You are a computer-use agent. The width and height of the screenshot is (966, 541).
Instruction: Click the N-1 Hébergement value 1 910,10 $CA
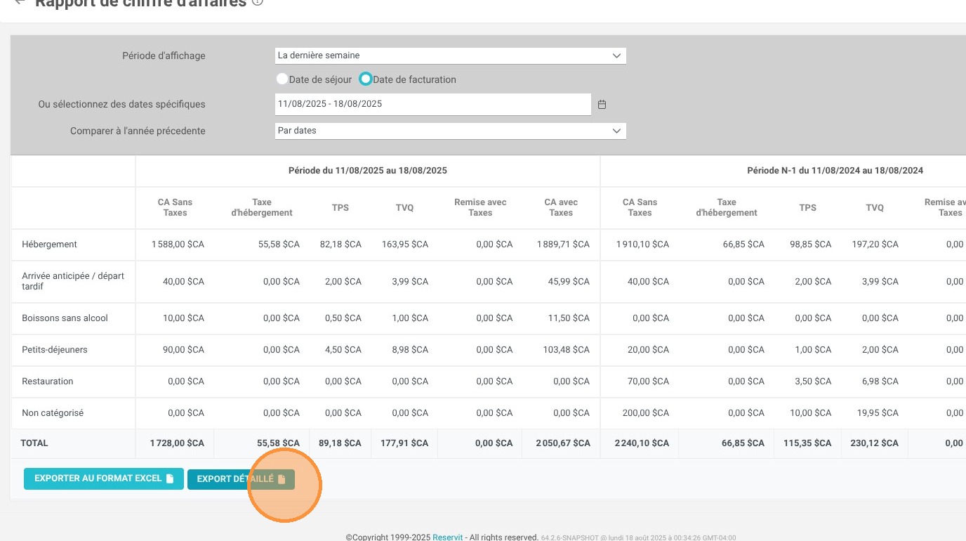[x=642, y=245]
